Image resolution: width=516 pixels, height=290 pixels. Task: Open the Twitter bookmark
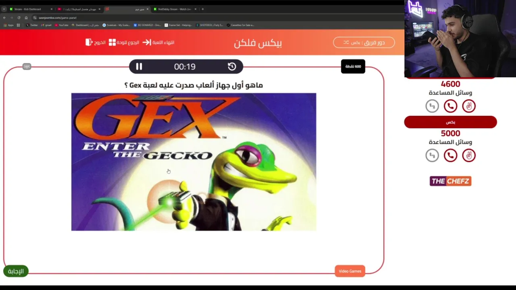31,25
